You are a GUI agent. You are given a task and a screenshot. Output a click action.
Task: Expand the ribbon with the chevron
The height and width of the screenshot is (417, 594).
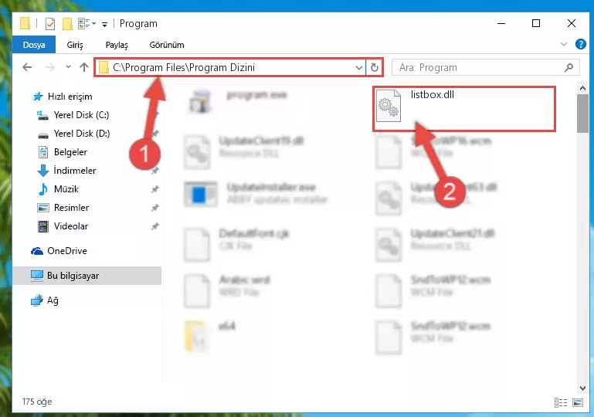tap(564, 44)
